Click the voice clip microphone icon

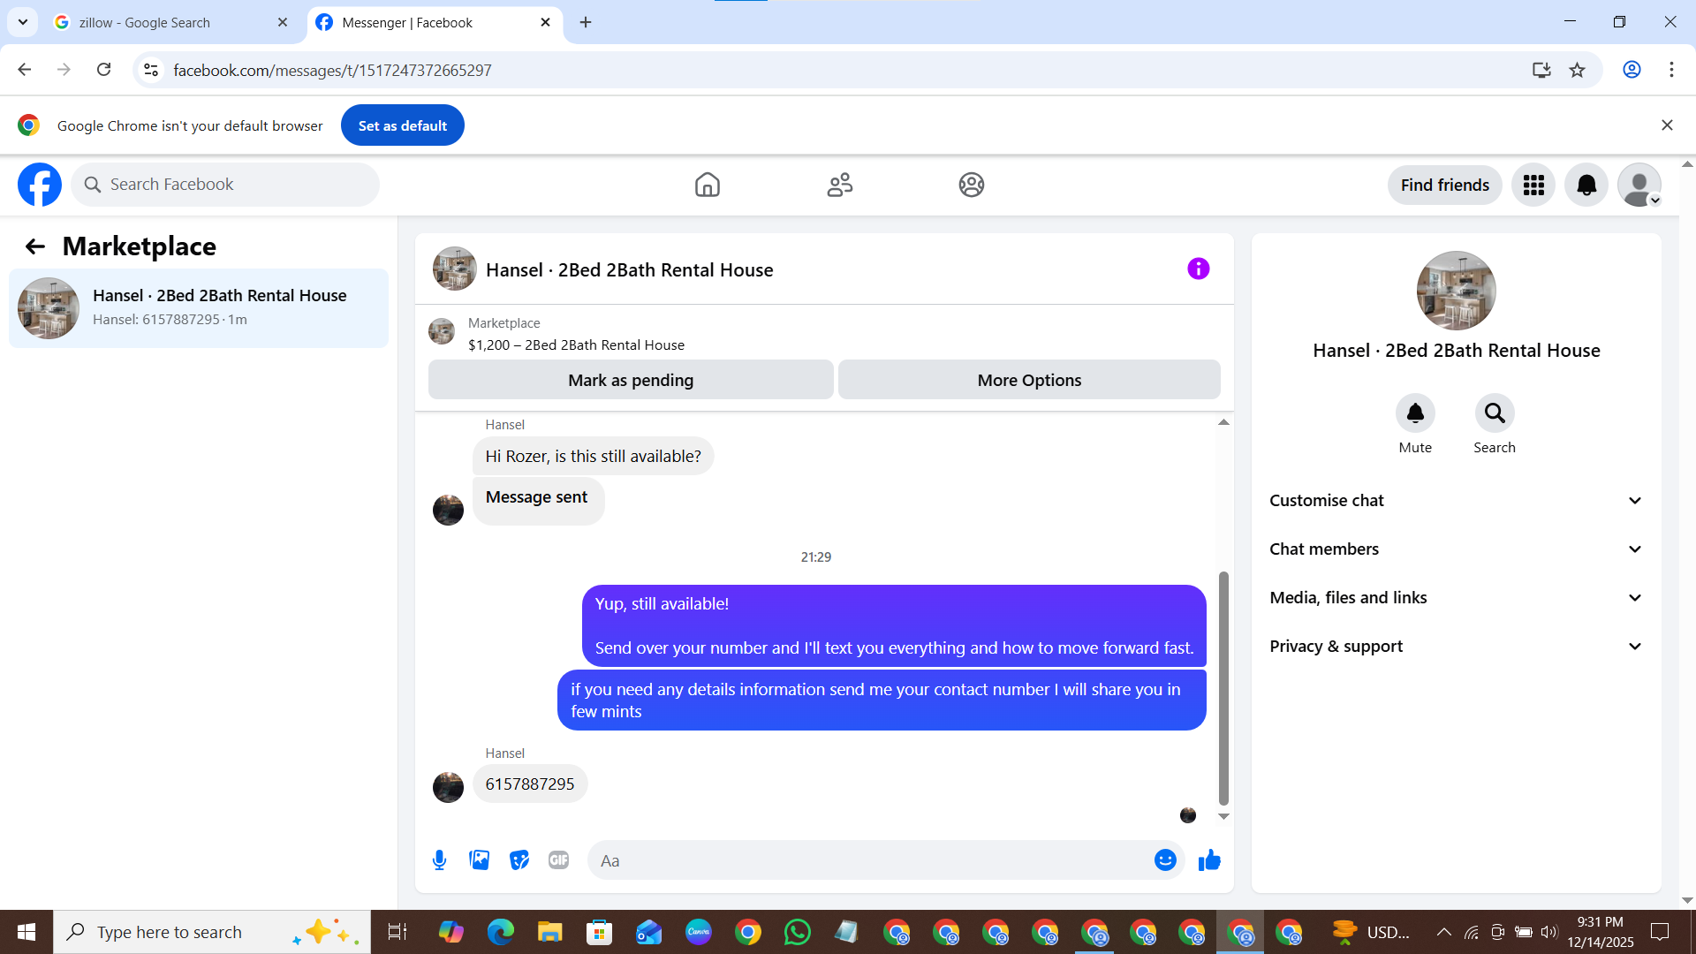pyautogui.click(x=439, y=860)
